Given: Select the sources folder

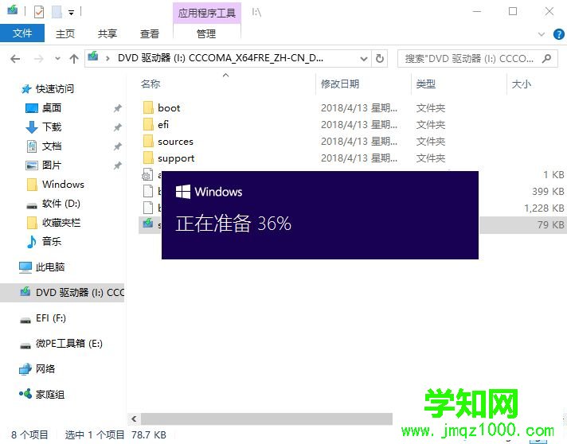Looking at the screenshot, I should (x=175, y=142).
